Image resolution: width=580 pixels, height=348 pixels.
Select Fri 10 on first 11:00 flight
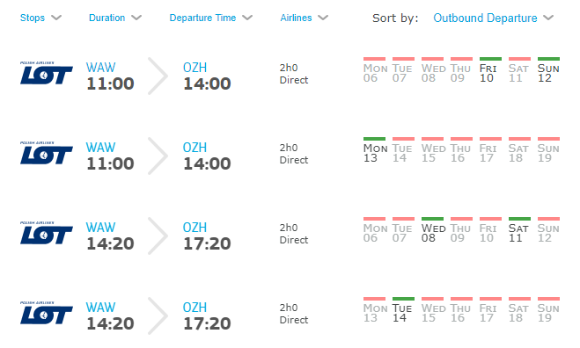pyautogui.click(x=490, y=70)
